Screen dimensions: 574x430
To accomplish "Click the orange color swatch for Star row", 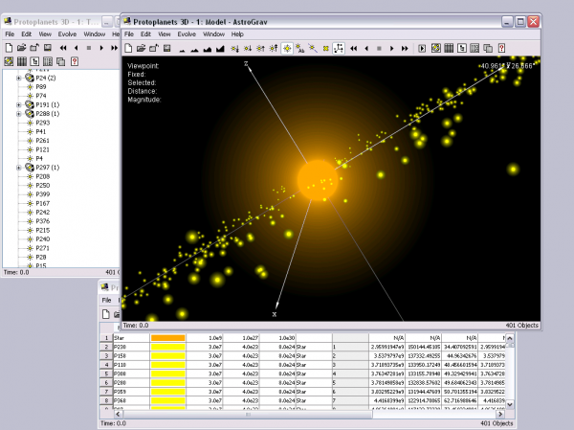I will click(x=167, y=337).
